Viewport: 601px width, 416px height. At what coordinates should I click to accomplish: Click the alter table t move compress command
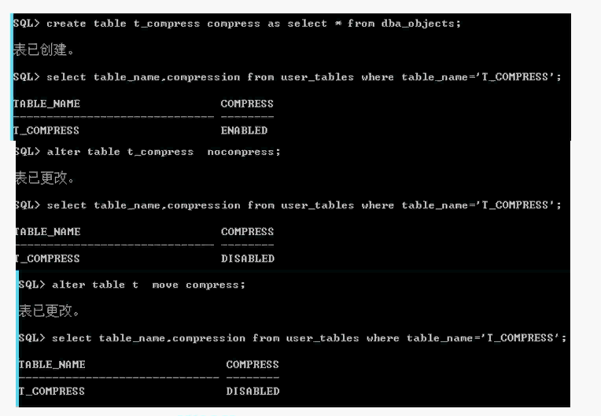pos(132,285)
